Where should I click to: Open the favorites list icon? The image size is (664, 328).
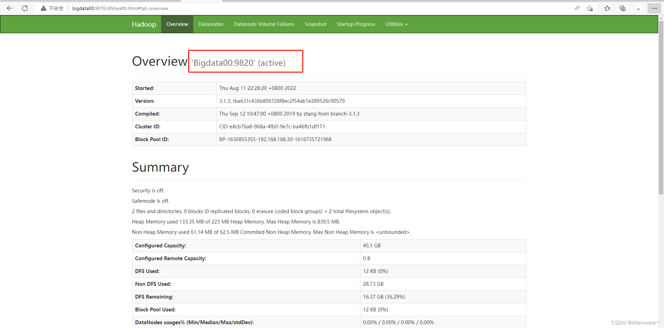coord(607,8)
